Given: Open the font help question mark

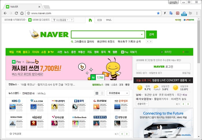Looking at the screenshot, I should (72, 20).
